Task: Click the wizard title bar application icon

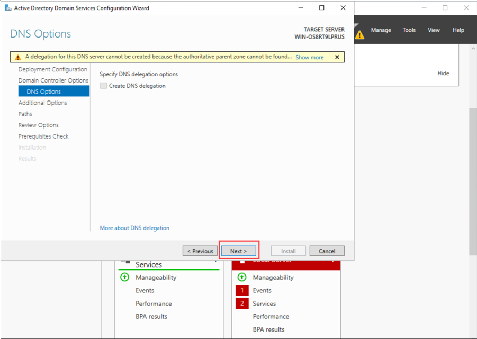Action: [8, 8]
